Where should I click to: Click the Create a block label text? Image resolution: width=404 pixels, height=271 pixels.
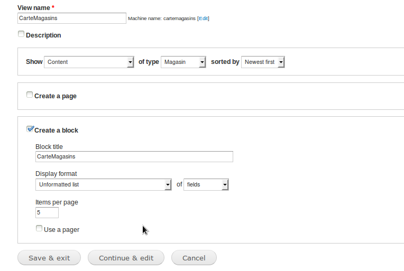56,130
